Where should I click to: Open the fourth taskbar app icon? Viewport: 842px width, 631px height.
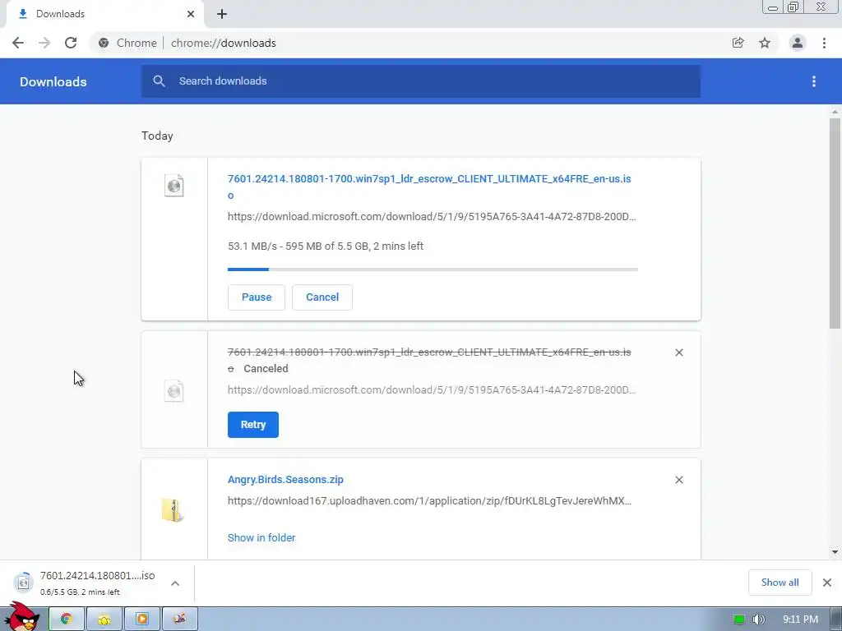[x=180, y=619]
